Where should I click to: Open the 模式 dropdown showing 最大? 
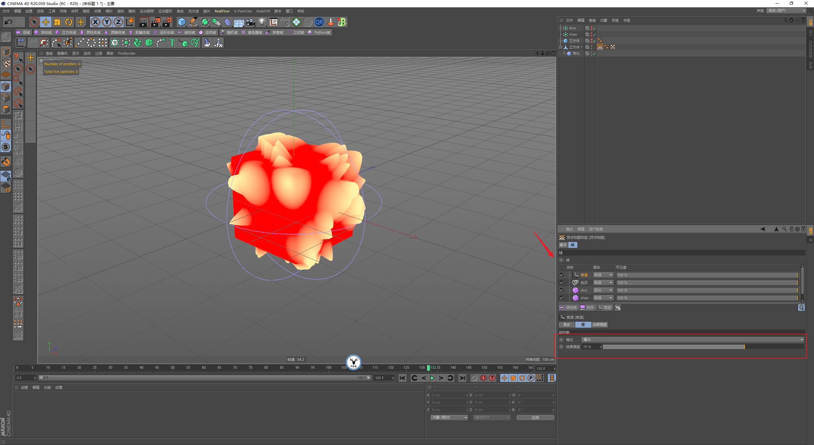pos(693,340)
